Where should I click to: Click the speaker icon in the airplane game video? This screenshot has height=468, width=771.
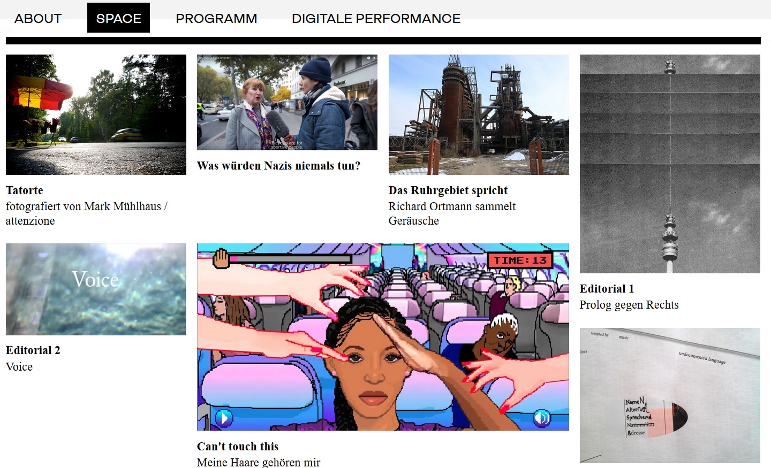pyautogui.click(x=542, y=418)
